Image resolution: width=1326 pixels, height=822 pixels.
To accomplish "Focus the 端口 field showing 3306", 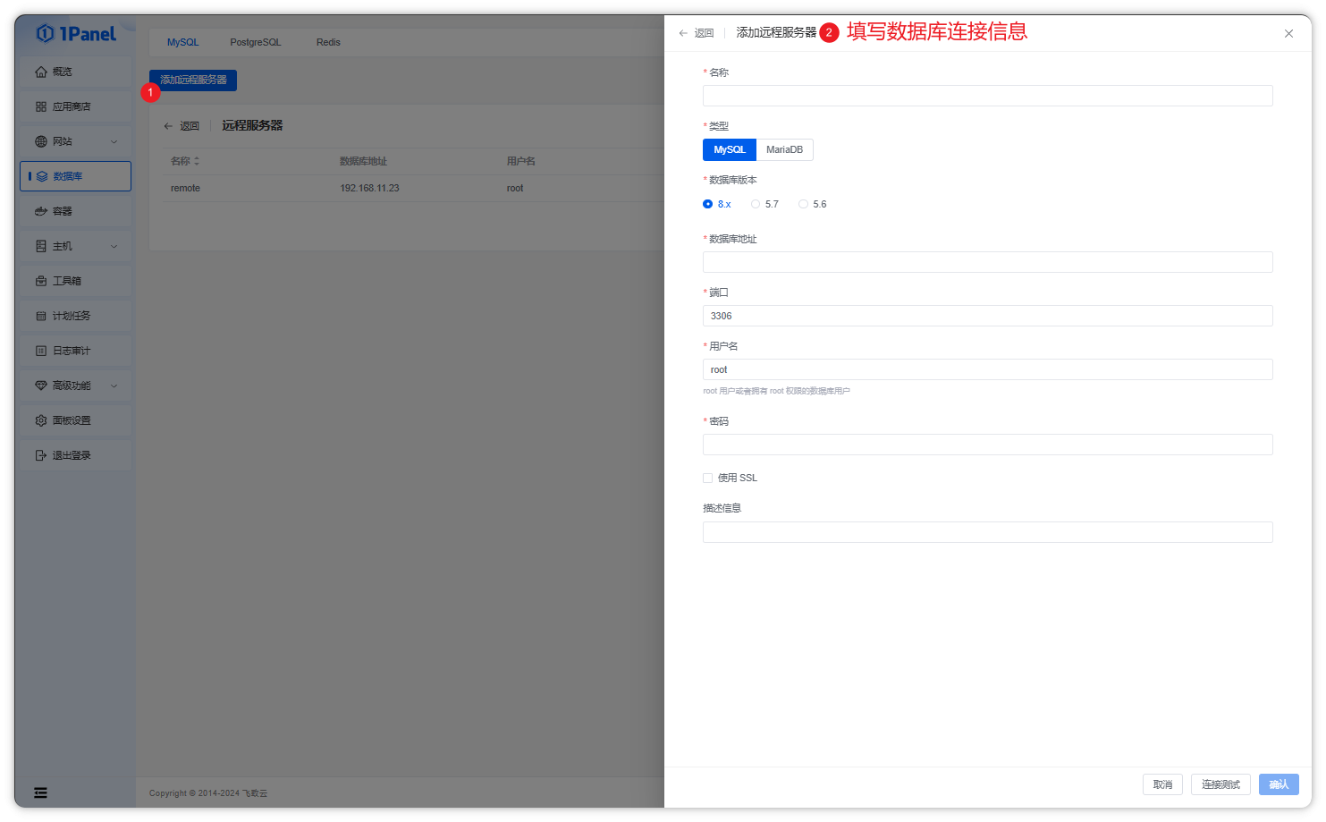I will pyautogui.click(x=987, y=316).
